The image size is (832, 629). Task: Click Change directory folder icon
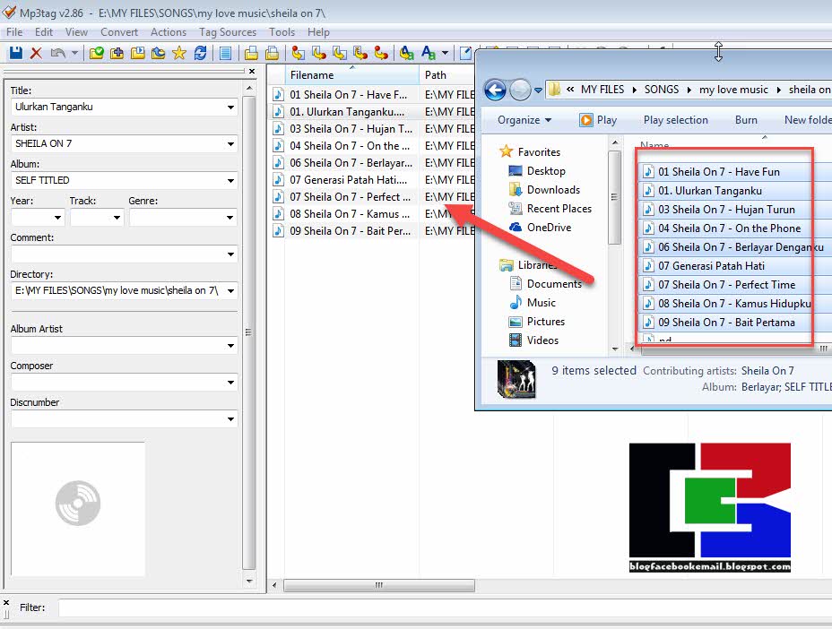tap(97, 53)
